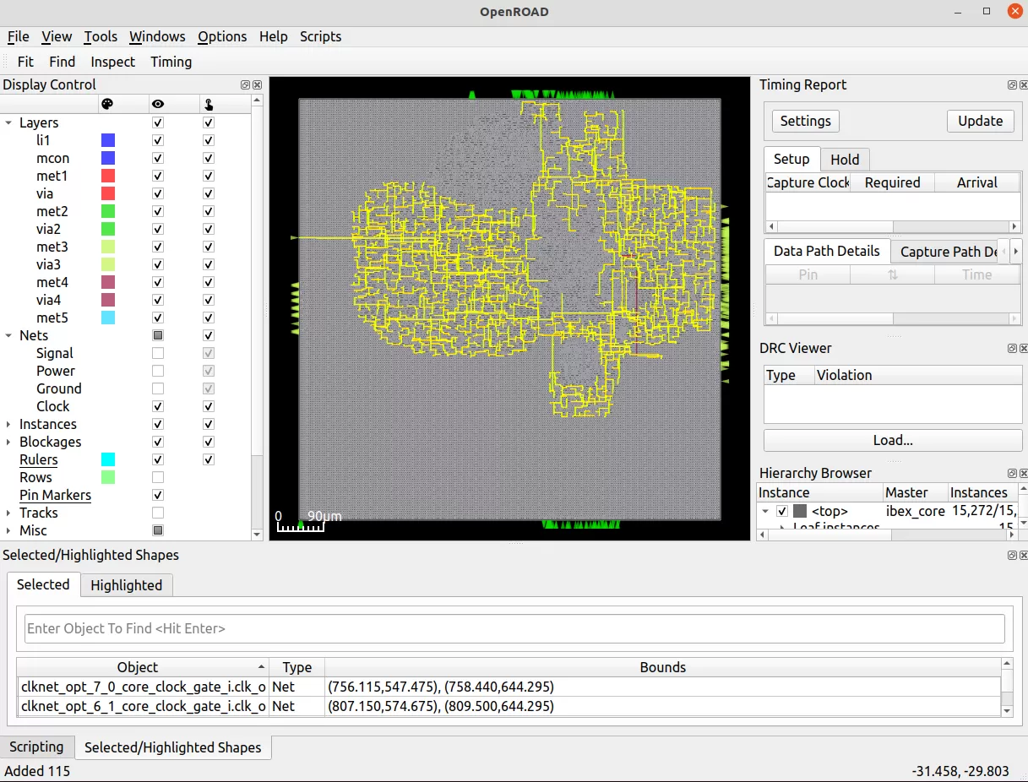Float the Display Control panel

pos(245,84)
